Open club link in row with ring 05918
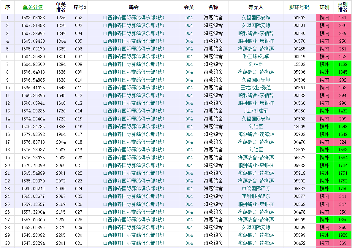 click(x=134, y=173)
